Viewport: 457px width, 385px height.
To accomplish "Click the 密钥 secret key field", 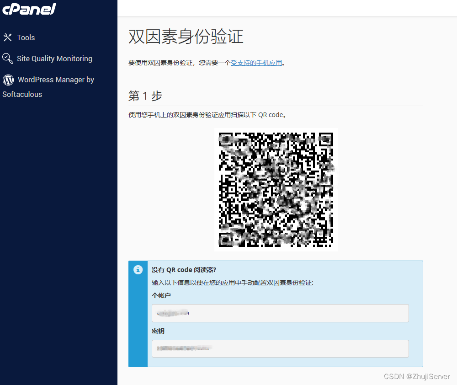I will click(280, 348).
